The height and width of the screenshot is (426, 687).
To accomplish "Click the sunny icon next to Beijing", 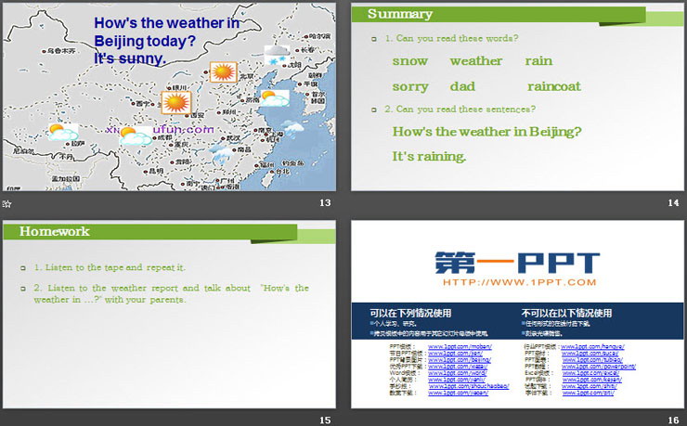I will (221, 71).
